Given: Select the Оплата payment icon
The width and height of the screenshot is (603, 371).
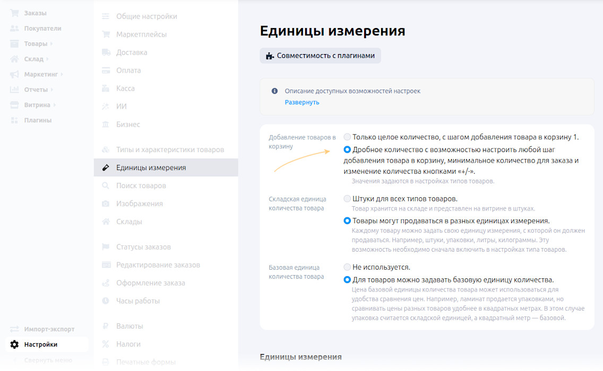Looking at the screenshot, I should (x=105, y=70).
